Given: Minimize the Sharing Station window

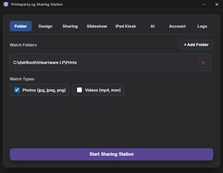Looking at the screenshot, I should coord(205,4).
